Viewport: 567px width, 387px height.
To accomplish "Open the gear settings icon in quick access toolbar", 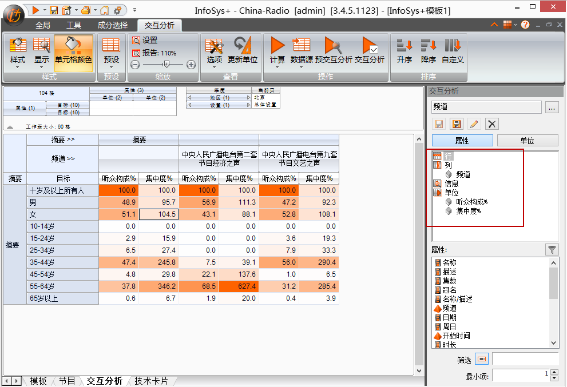I will pos(117,10).
